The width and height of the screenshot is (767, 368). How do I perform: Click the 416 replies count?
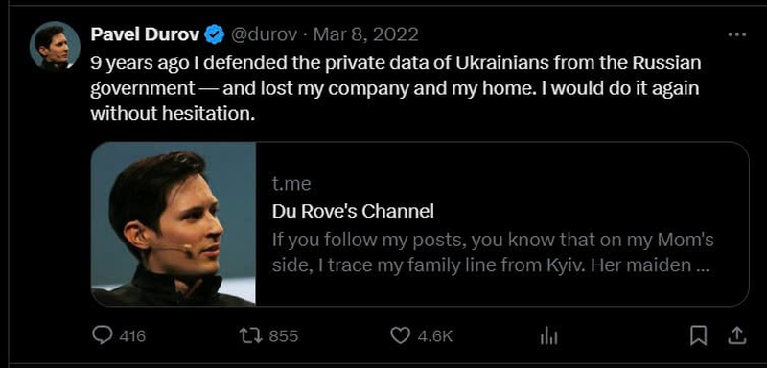tap(132, 336)
